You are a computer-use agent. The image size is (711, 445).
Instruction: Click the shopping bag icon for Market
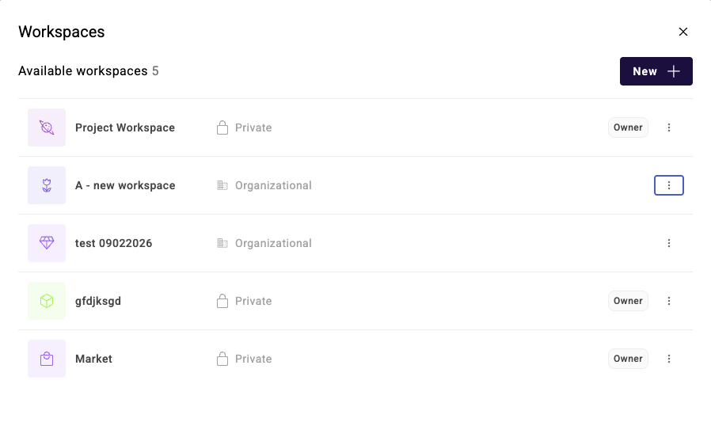[47, 359]
